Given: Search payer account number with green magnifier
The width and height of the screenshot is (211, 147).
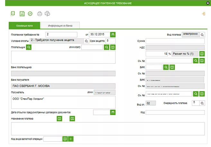Looking at the screenshot, I should click(x=196, y=61).
